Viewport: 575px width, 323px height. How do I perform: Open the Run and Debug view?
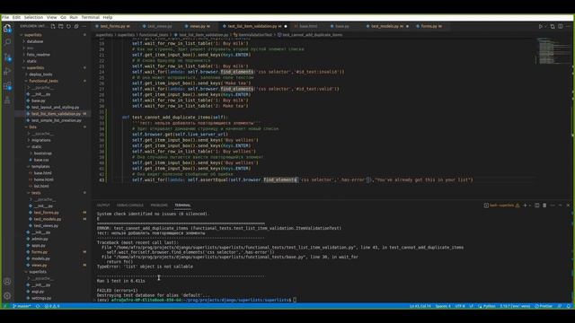pyautogui.click(x=7, y=72)
